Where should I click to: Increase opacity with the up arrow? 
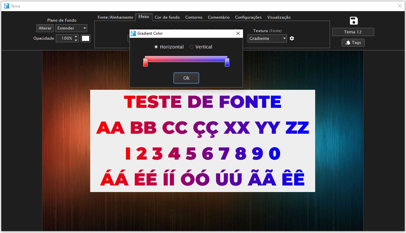76,36
